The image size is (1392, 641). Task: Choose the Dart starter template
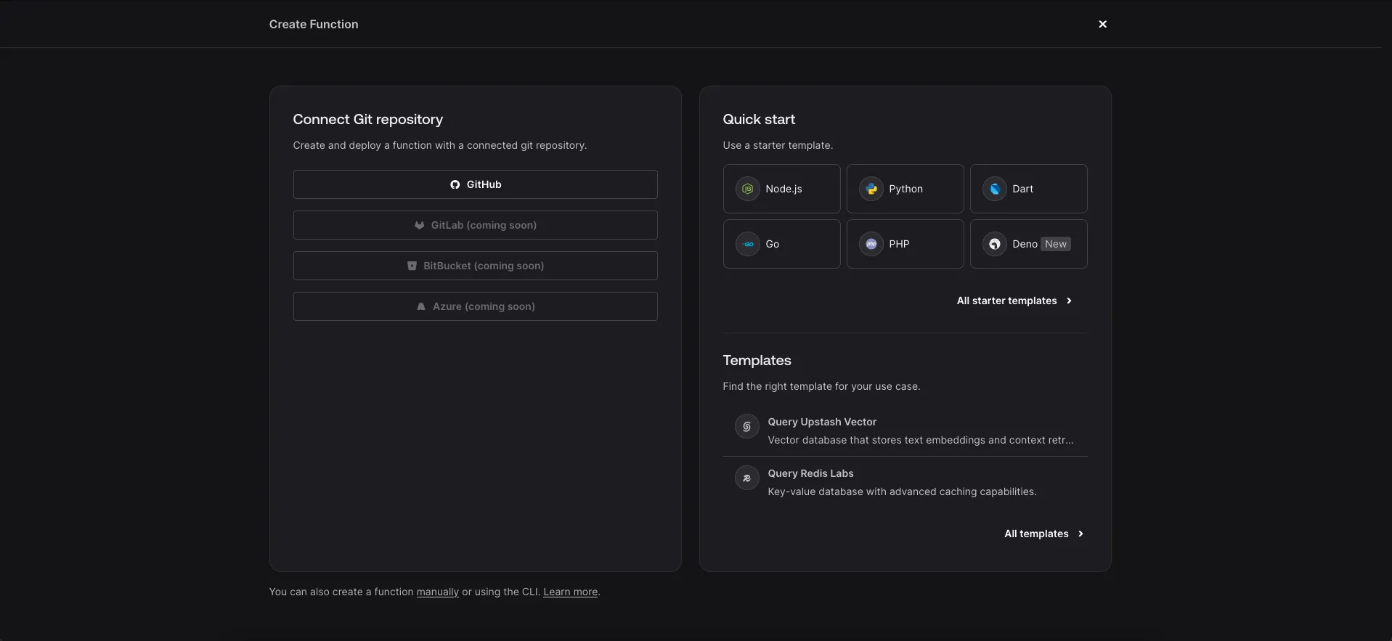point(1028,189)
